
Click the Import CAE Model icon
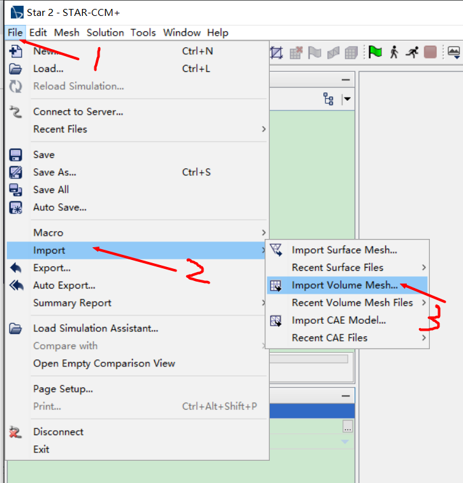click(x=276, y=321)
